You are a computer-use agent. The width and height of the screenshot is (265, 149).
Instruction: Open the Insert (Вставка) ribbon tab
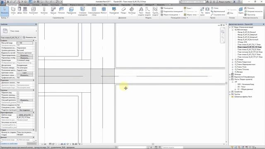click(x=45, y=5)
